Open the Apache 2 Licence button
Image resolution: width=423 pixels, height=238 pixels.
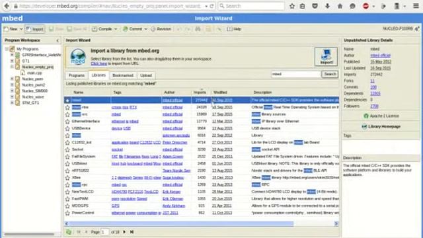[381, 116]
